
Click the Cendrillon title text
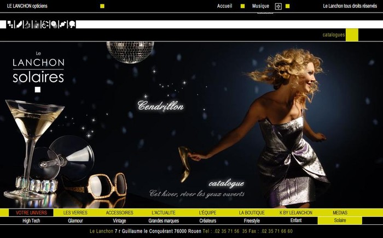click(160, 105)
